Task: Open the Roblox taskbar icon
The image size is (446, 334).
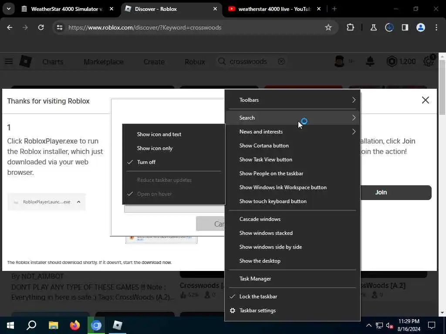Action: [x=118, y=325]
